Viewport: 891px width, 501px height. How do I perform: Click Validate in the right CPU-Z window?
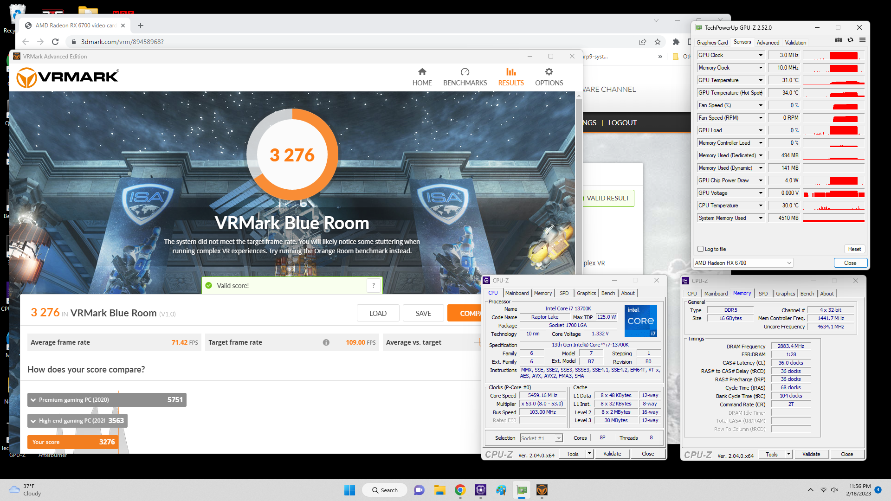click(x=811, y=454)
